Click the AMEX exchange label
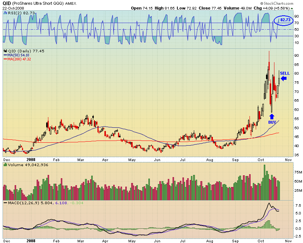This screenshot has height=243, width=303. tap(71, 3)
